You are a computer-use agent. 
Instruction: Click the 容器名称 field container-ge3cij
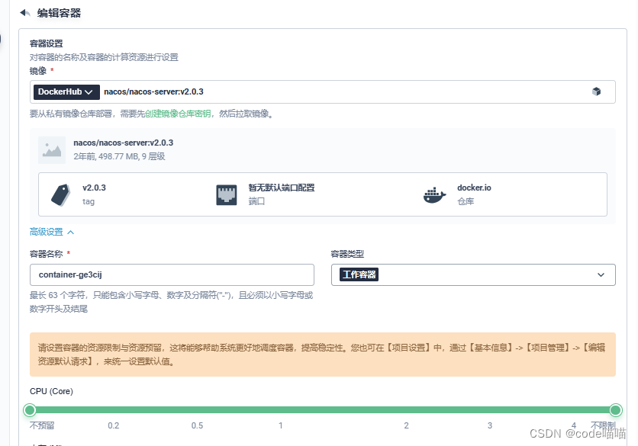click(x=172, y=274)
